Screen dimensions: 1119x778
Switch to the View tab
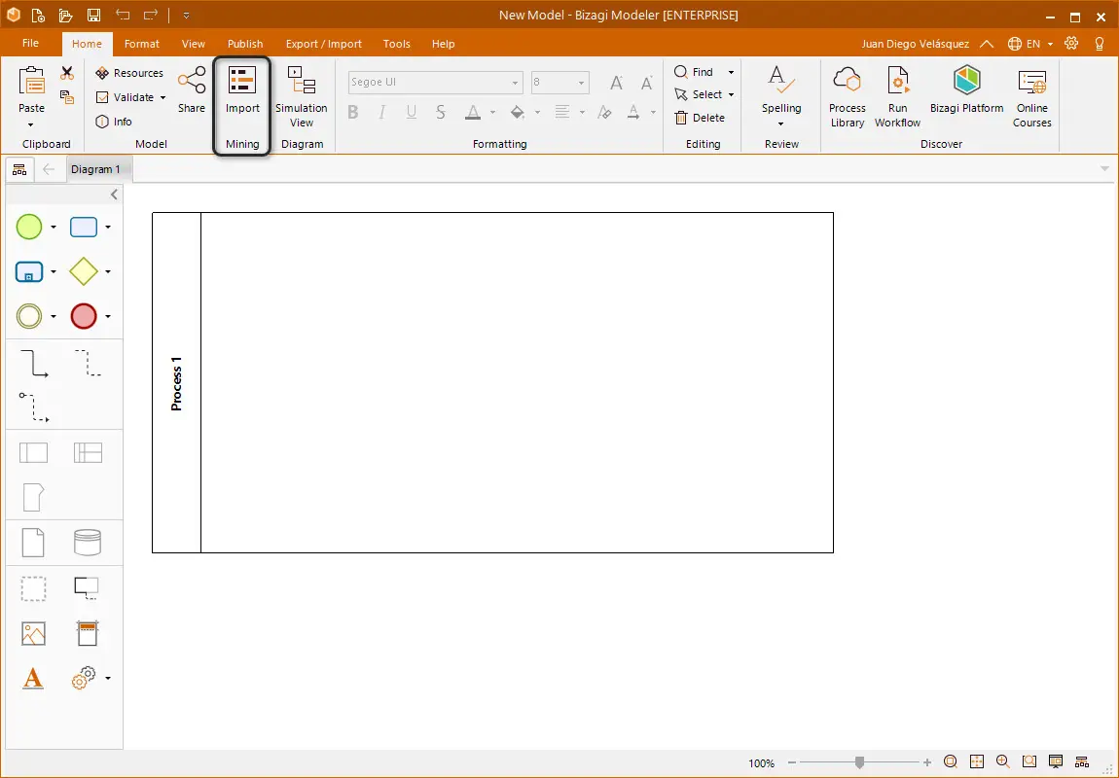pyautogui.click(x=194, y=44)
